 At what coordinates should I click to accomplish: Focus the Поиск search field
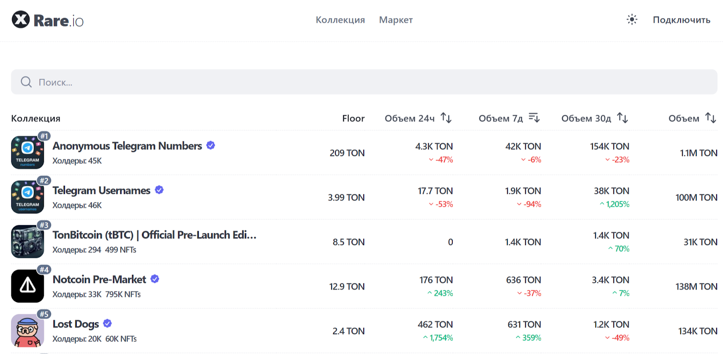coord(364,82)
